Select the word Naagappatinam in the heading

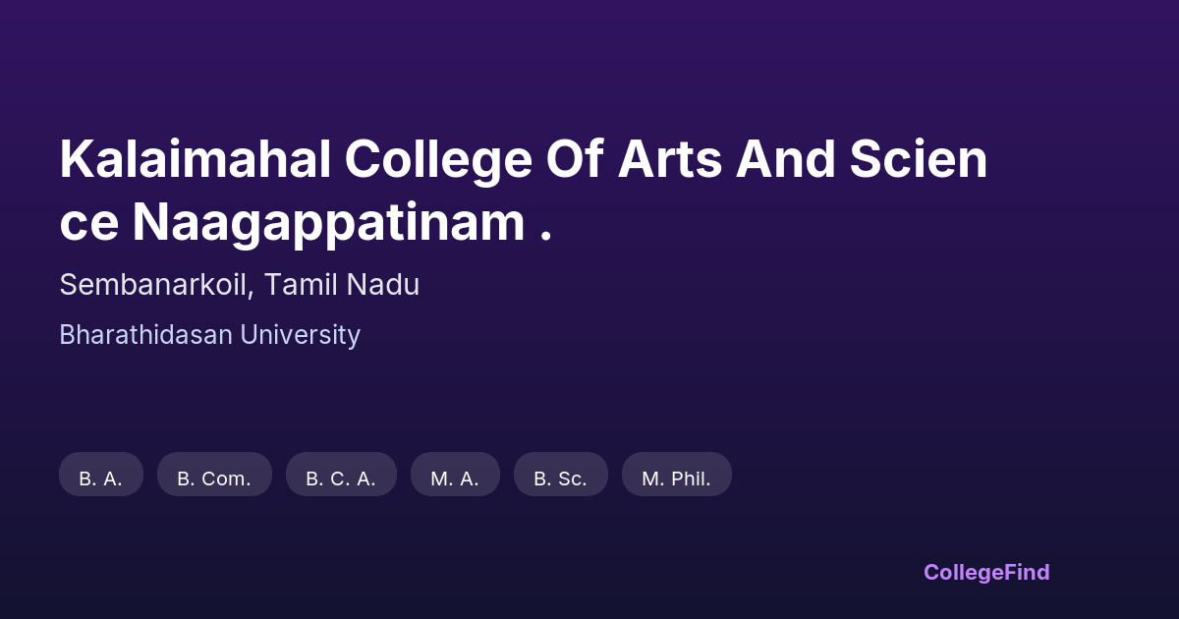(x=328, y=223)
